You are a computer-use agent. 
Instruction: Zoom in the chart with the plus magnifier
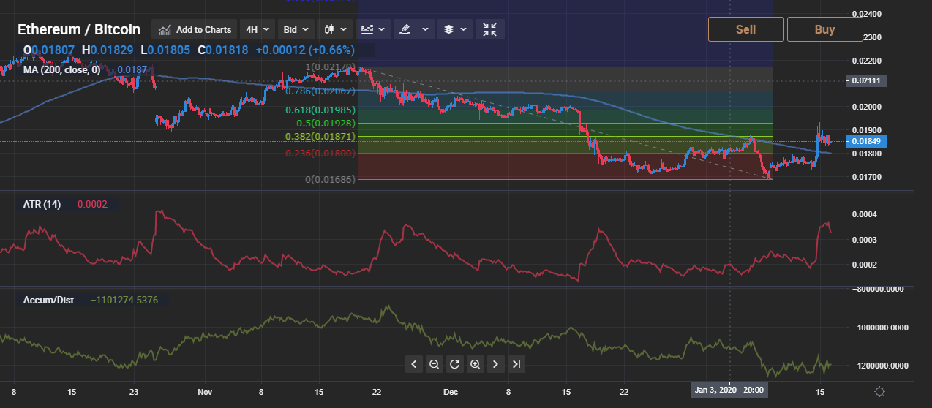[x=475, y=364]
